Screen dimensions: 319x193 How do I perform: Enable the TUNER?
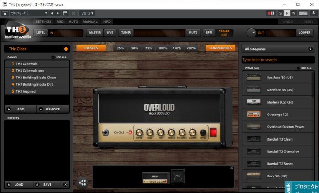(126, 33)
